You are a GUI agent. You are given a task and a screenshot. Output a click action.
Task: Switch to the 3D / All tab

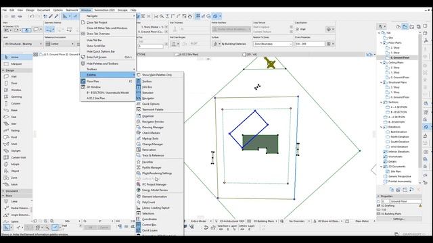[252, 55]
